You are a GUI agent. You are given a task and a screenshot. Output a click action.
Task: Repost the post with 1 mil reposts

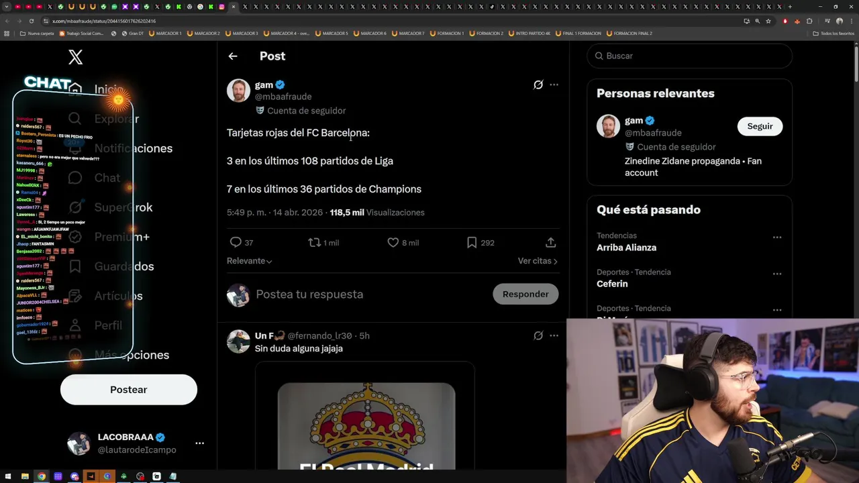click(x=323, y=242)
